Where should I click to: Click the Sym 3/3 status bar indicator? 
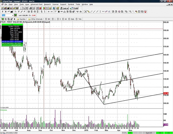point(149,133)
